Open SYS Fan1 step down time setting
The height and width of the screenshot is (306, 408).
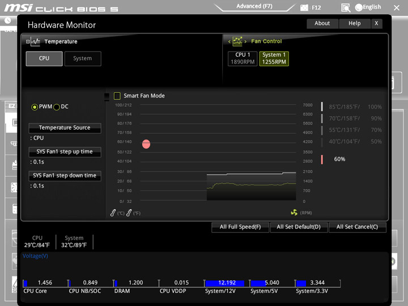point(65,176)
